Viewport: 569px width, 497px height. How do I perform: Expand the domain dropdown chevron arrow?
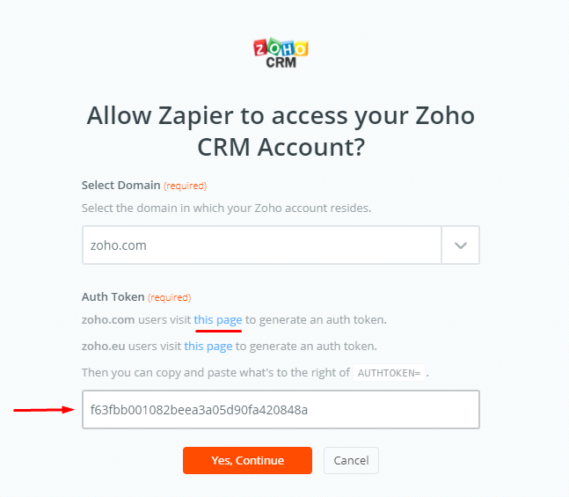460,245
